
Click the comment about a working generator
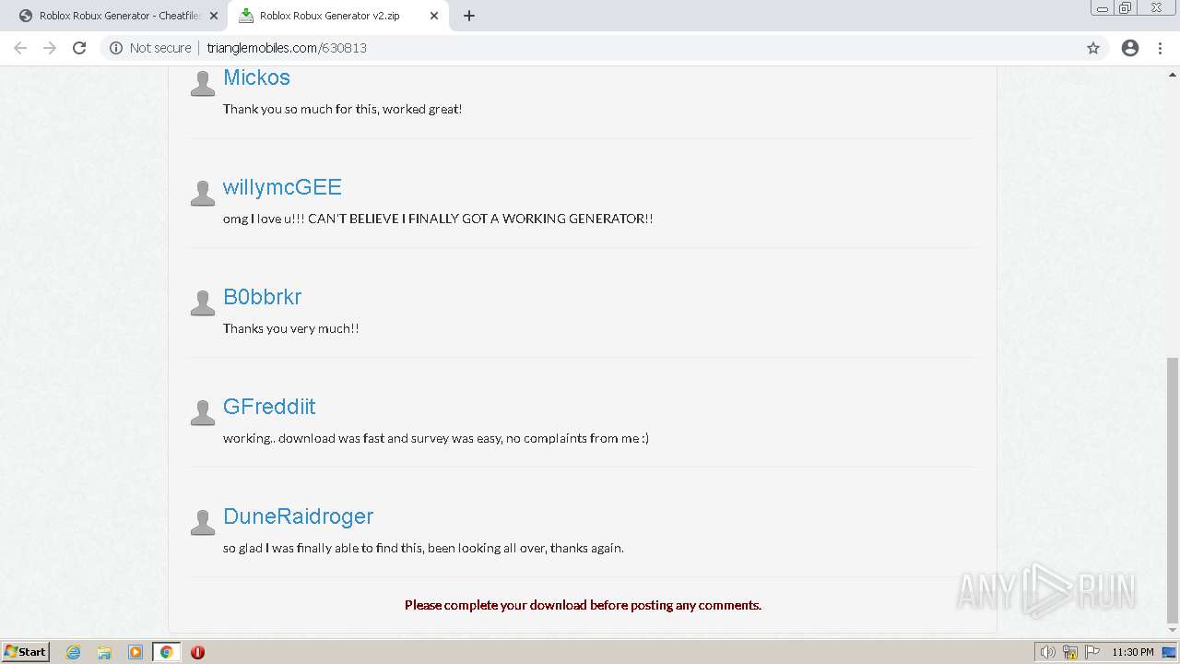[438, 219]
